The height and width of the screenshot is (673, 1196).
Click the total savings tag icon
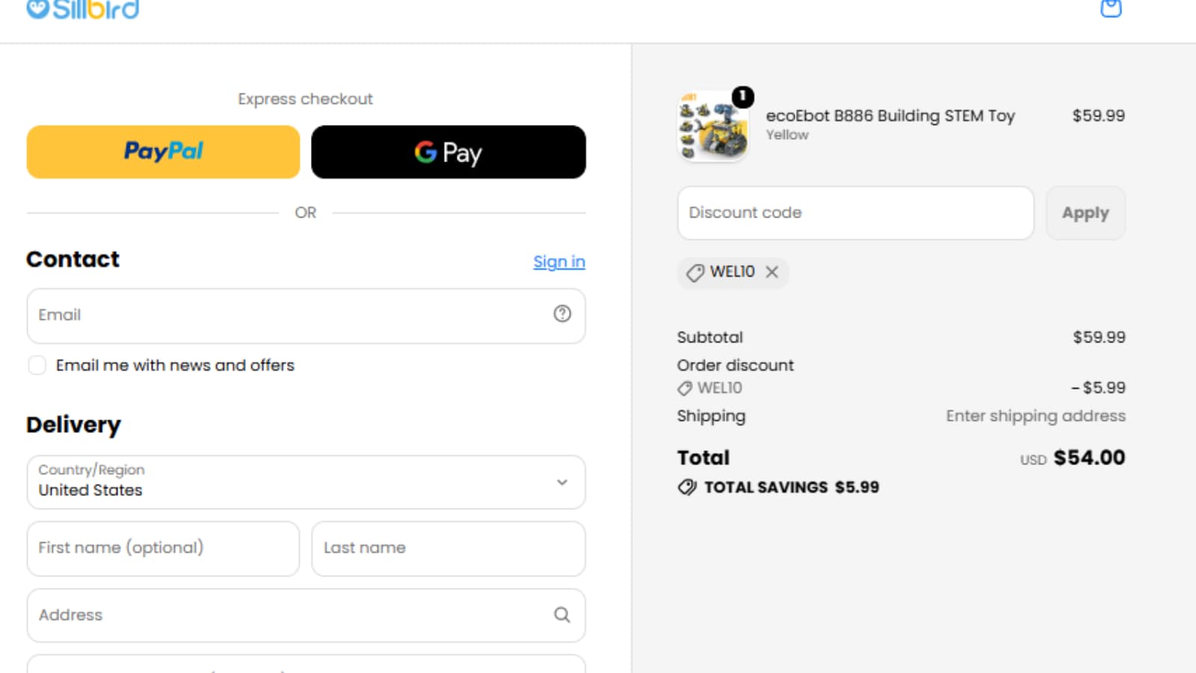(x=687, y=488)
